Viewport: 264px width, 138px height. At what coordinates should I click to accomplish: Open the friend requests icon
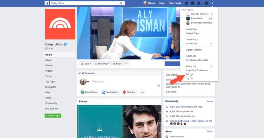click(187, 3)
